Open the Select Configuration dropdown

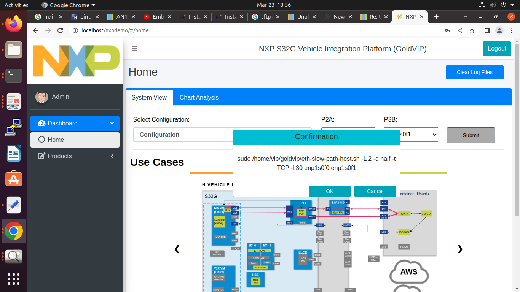click(222, 135)
